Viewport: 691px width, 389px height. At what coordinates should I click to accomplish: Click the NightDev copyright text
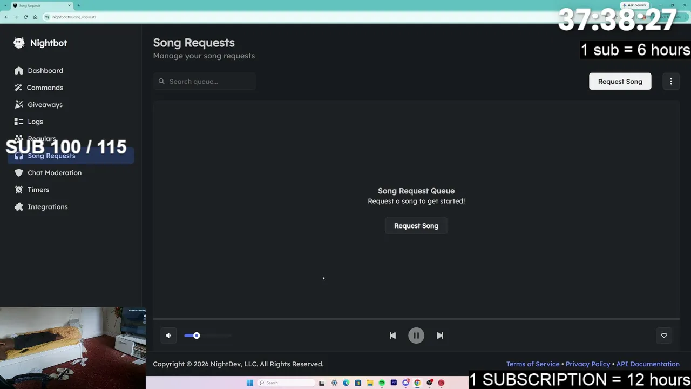click(x=238, y=364)
